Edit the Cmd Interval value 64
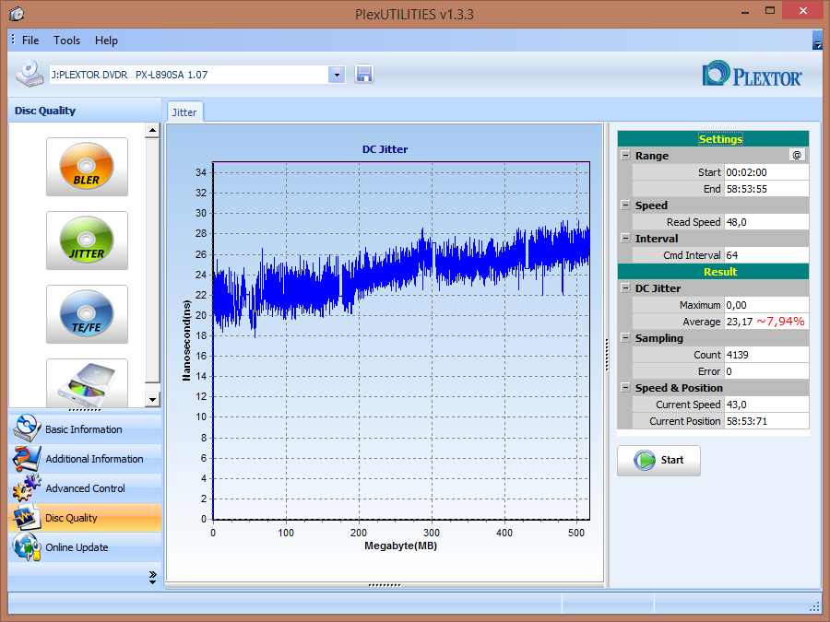 click(x=766, y=255)
